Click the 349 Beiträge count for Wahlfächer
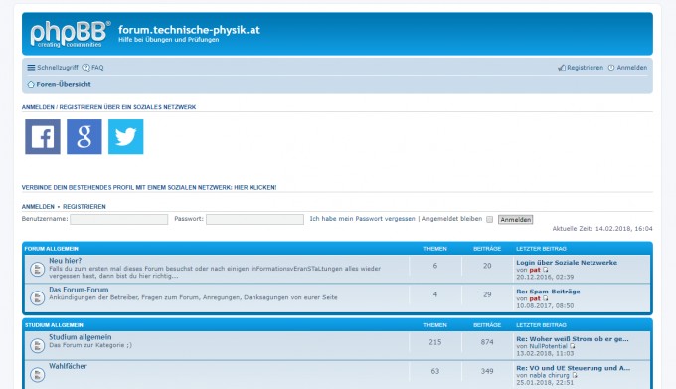The width and height of the screenshot is (676, 389). coord(487,371)
